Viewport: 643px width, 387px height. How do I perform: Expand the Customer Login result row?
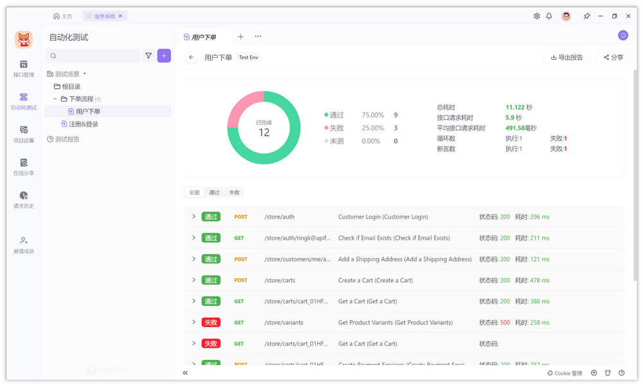coord(194,217)
